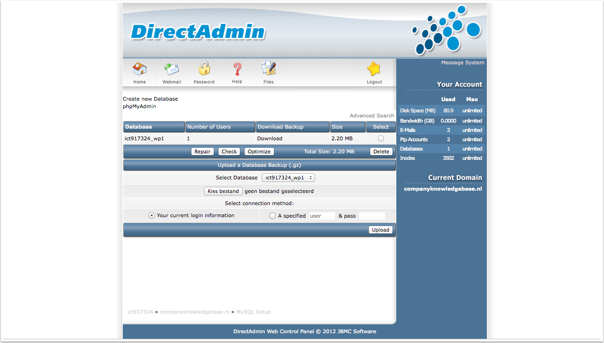The image size is (604, 343).
Task: Sort by Number of Users header
Action: [x=220, y=127]
